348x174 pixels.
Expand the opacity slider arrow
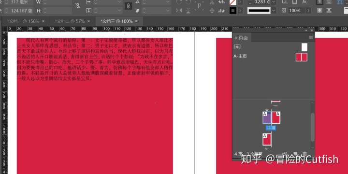(x=308, y=11)
